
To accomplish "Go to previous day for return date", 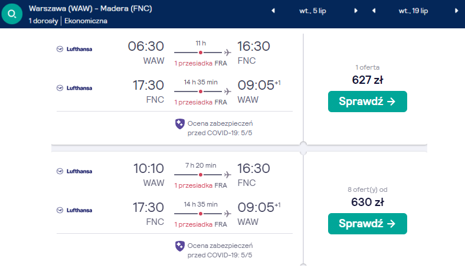I will pos(374,11).
